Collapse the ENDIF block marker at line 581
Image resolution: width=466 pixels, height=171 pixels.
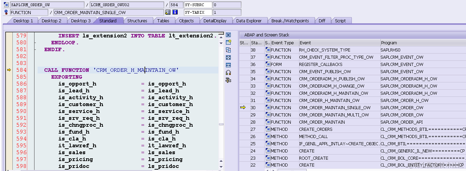[x=35, y=49]
